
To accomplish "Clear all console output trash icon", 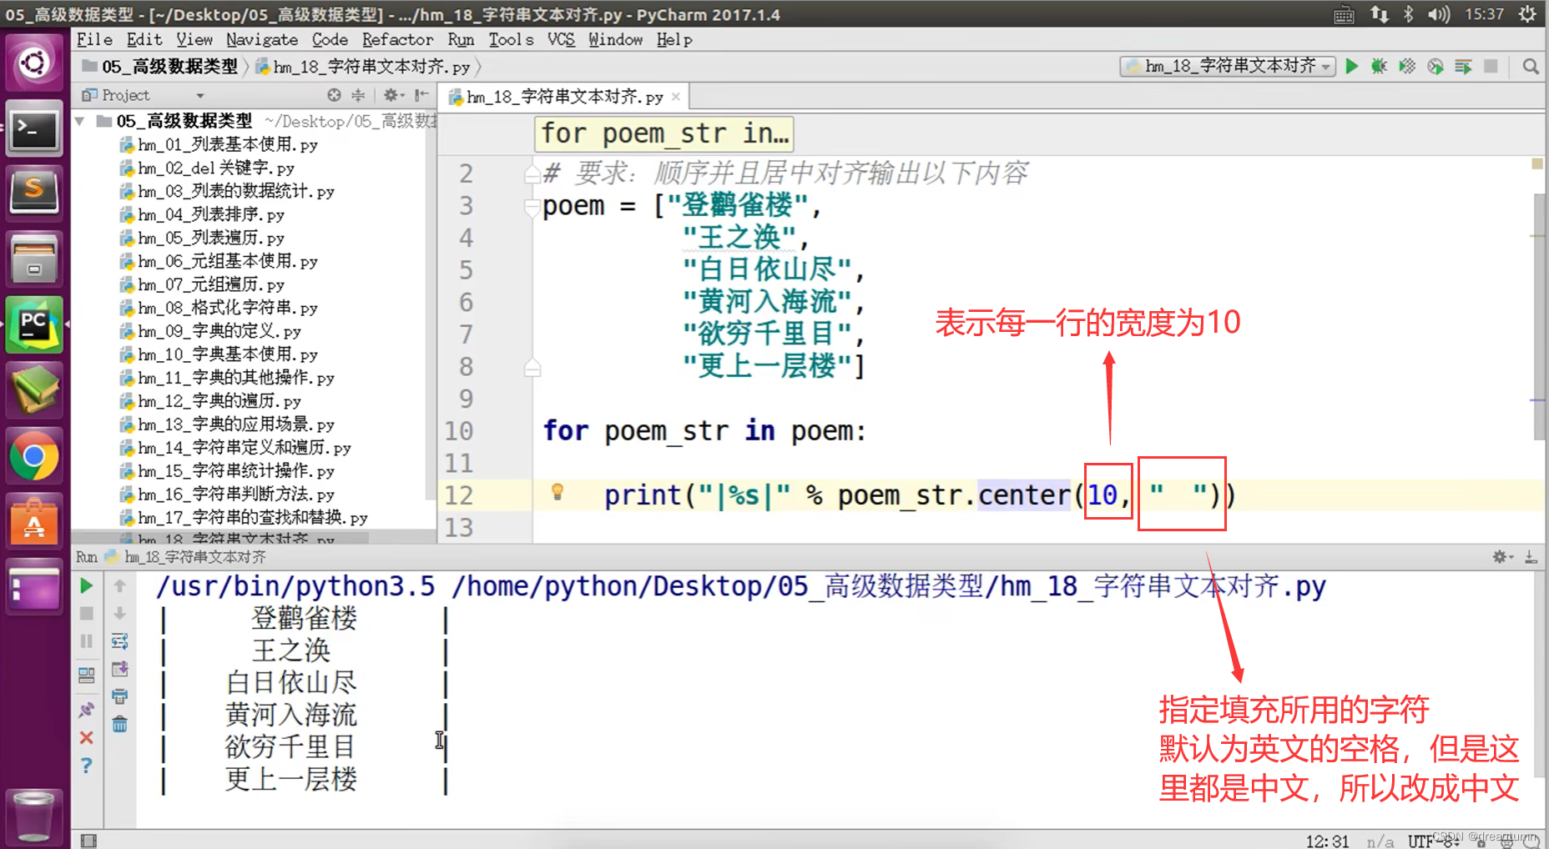I will [119, 724].
